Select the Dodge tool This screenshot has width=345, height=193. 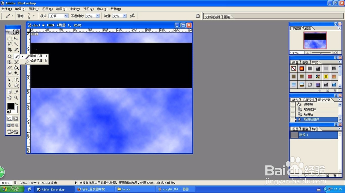[16, 73]
